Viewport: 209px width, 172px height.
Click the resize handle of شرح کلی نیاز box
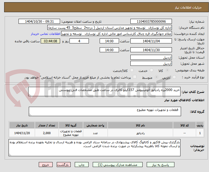30,95
